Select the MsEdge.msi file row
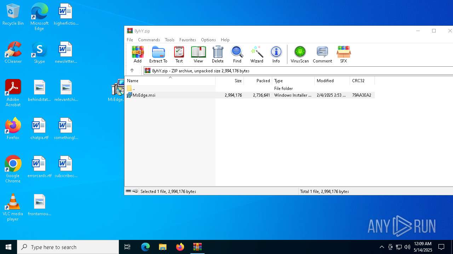The height and width of the screenshot is (254, 453). pyautogui.click(x=250, y=95)
